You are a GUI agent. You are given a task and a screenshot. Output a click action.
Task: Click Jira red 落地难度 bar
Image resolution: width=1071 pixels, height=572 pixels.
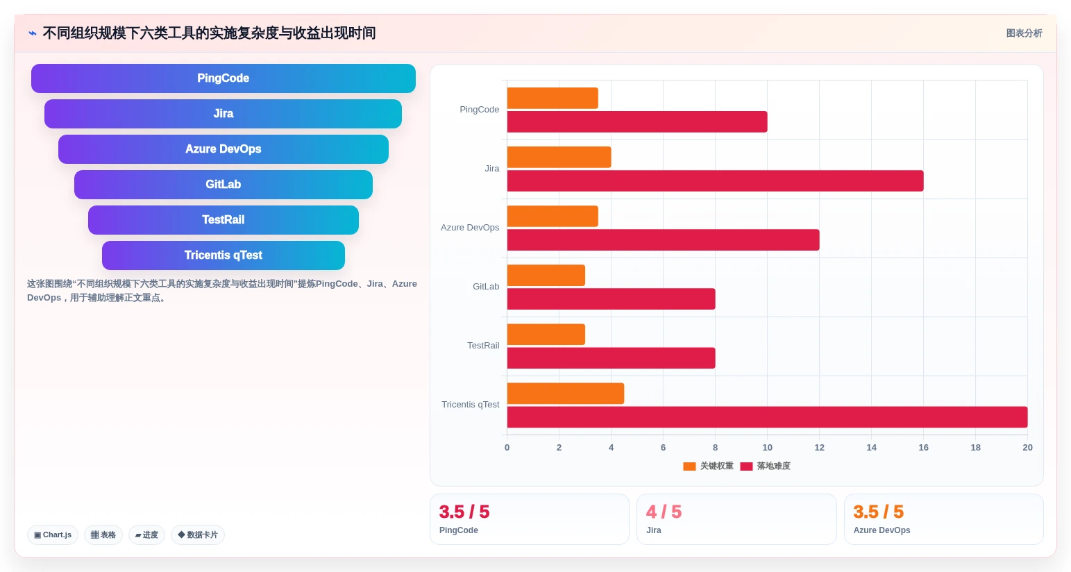pyautogui.click(x=716, y=181)
